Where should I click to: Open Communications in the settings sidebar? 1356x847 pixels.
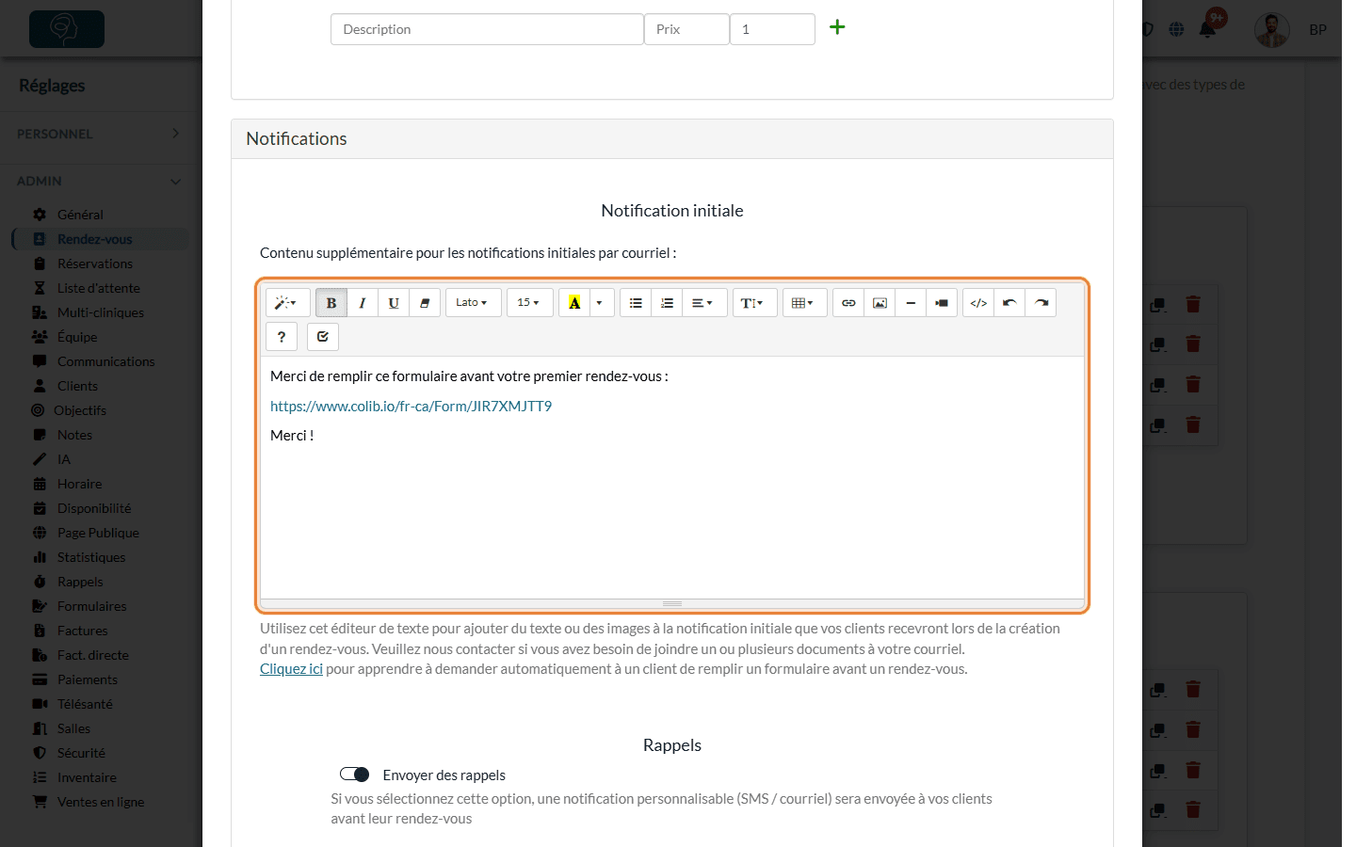(105, 361)
